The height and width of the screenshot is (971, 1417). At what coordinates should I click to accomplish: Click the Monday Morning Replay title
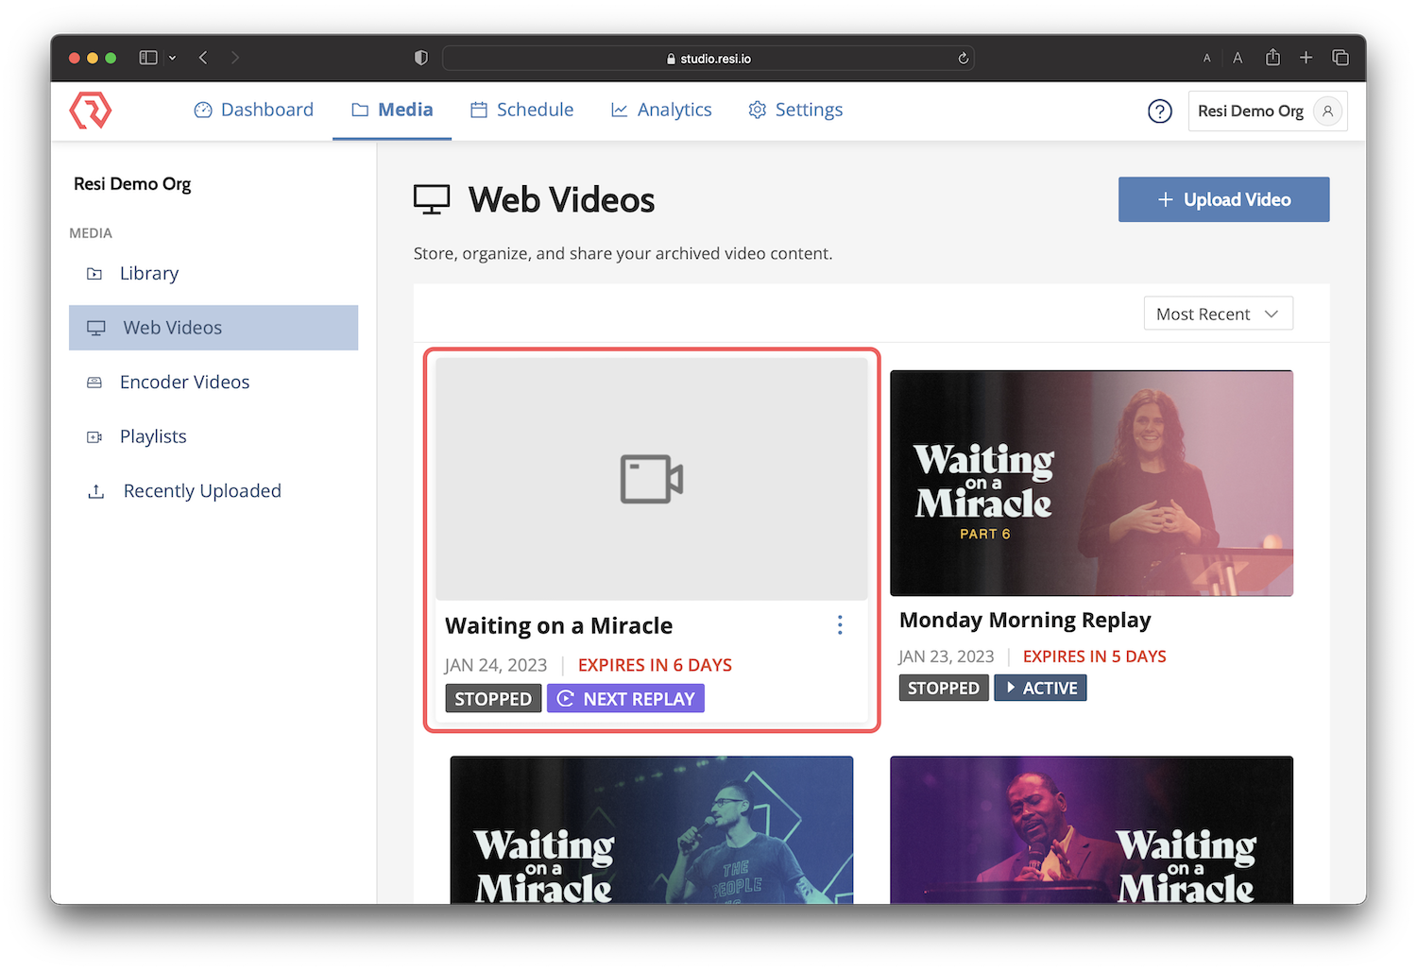[x=1025, y=620]
